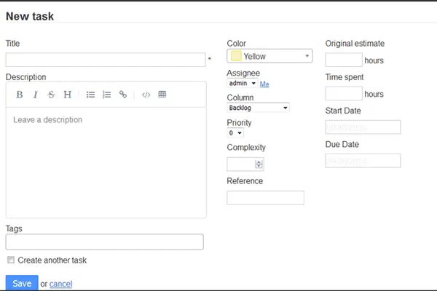Image resolution: width=437 pixels, height=291 pixels.
Task: Open the Column dropdown showing Backlog
Action: tap(259, 108)
